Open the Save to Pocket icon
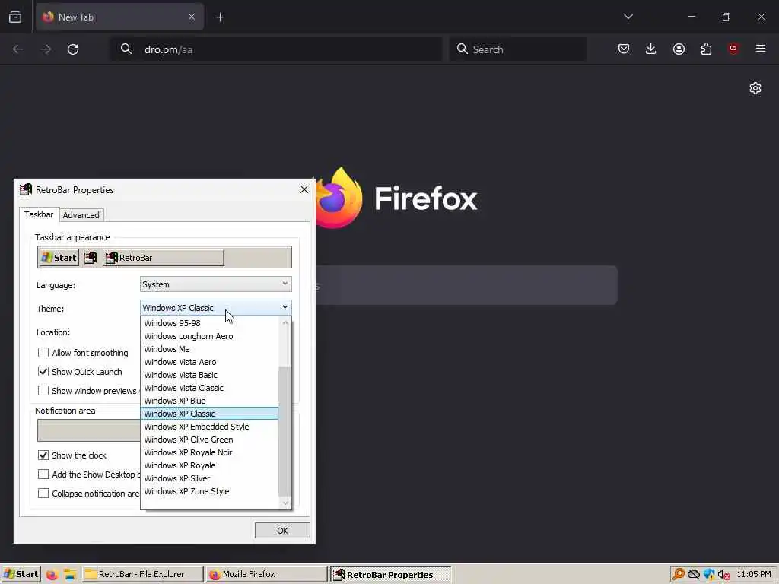Viewport: 779px width, 584px height. [624, 49]
